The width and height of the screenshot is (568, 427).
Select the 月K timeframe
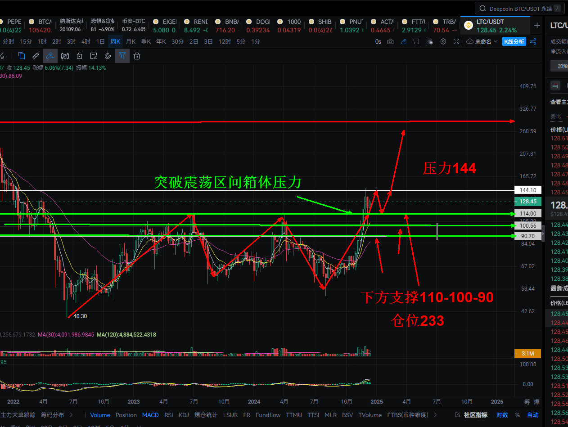tap(131, 41)
